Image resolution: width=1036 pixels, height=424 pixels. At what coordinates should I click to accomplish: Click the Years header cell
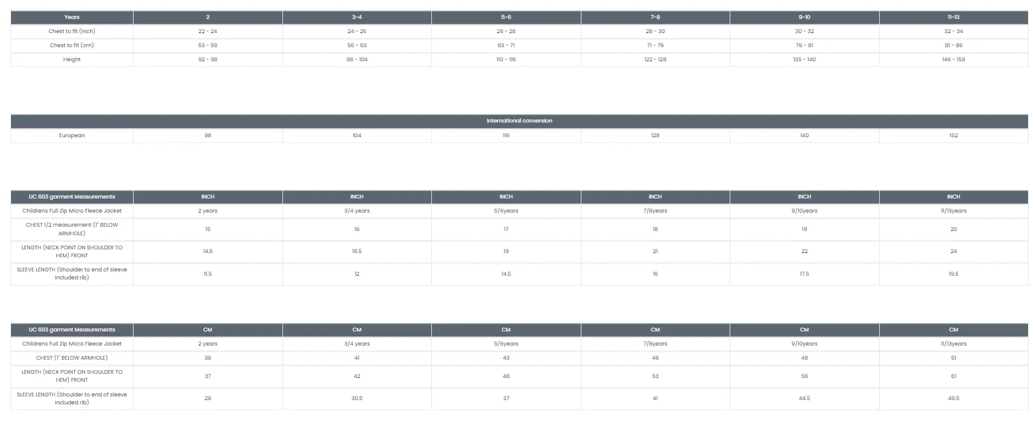pos(72,17)
